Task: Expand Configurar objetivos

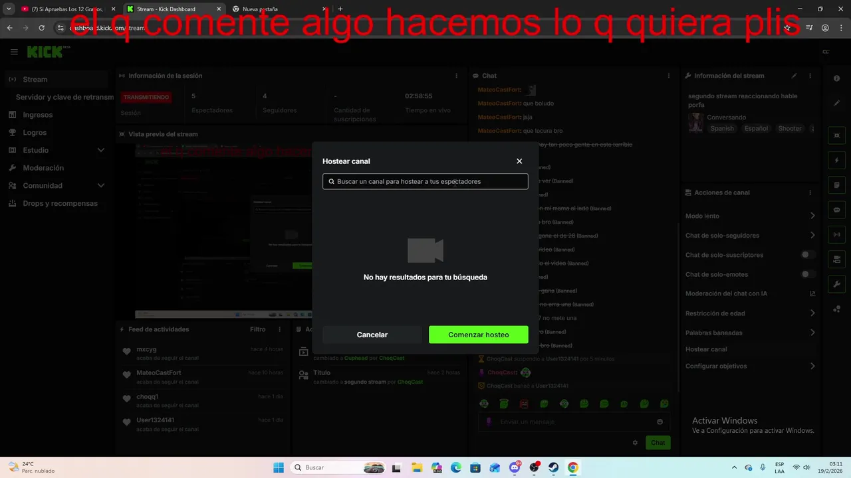Action: click(750, 366)
